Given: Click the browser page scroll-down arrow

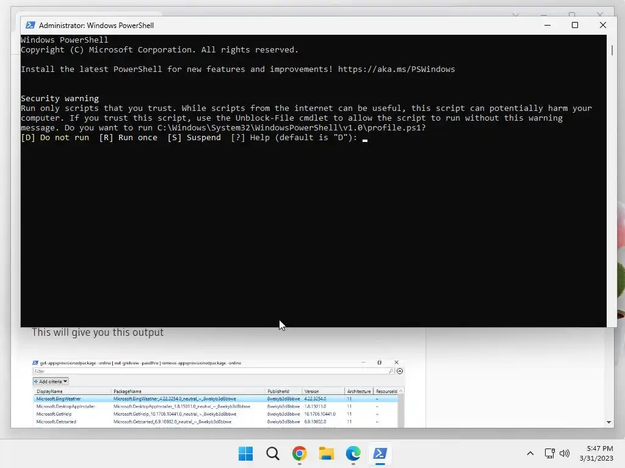Looking at the screenshot, I should click(x=609, y=422).
